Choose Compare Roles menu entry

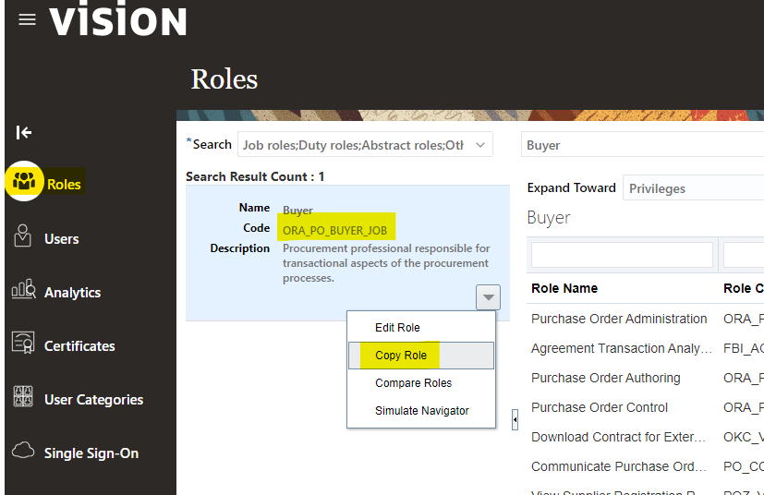pyautogui.click(x=413, y=383)
